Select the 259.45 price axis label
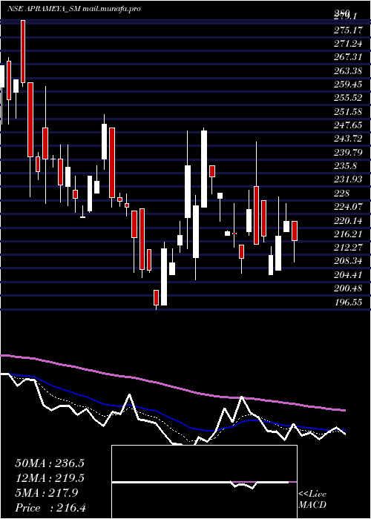371x519 pixels. (349, 85)
